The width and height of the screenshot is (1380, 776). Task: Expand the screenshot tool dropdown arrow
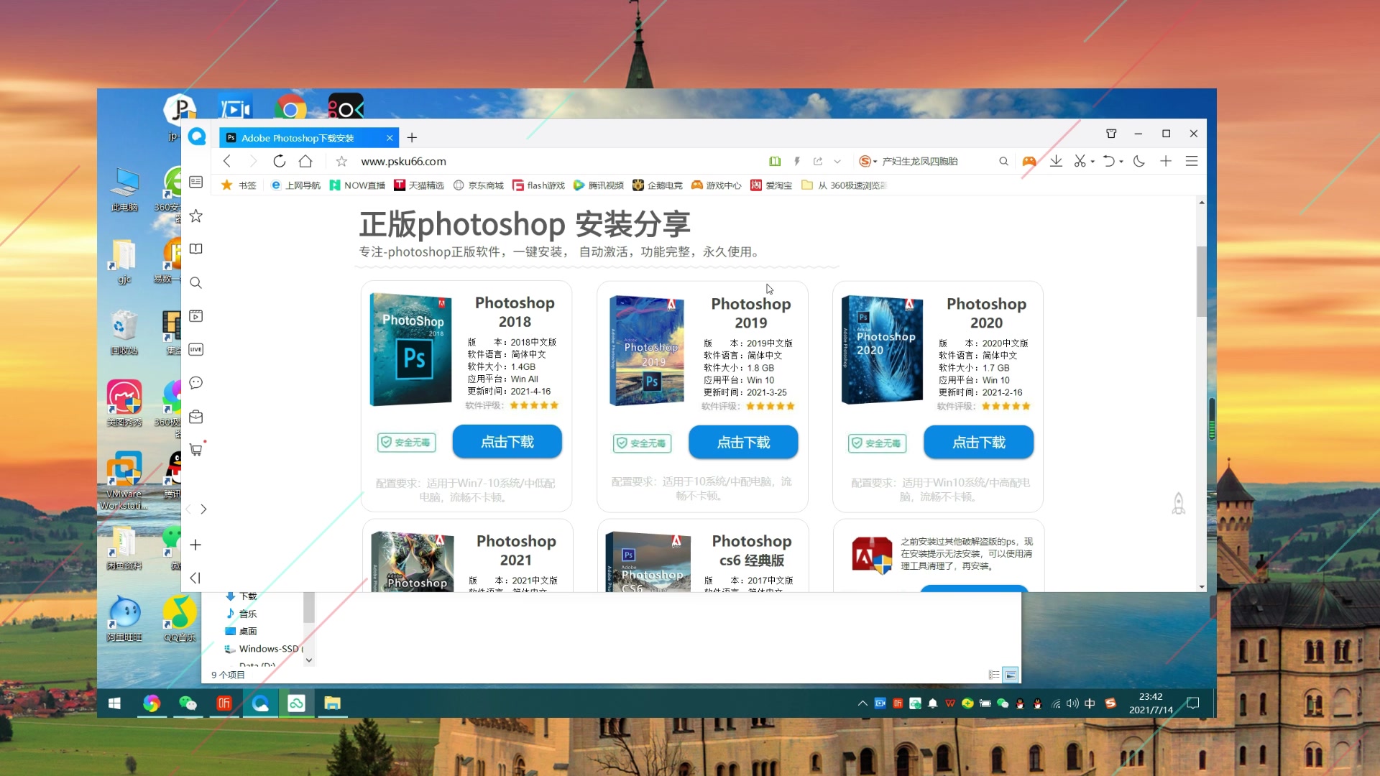(x=1092, y=162)
